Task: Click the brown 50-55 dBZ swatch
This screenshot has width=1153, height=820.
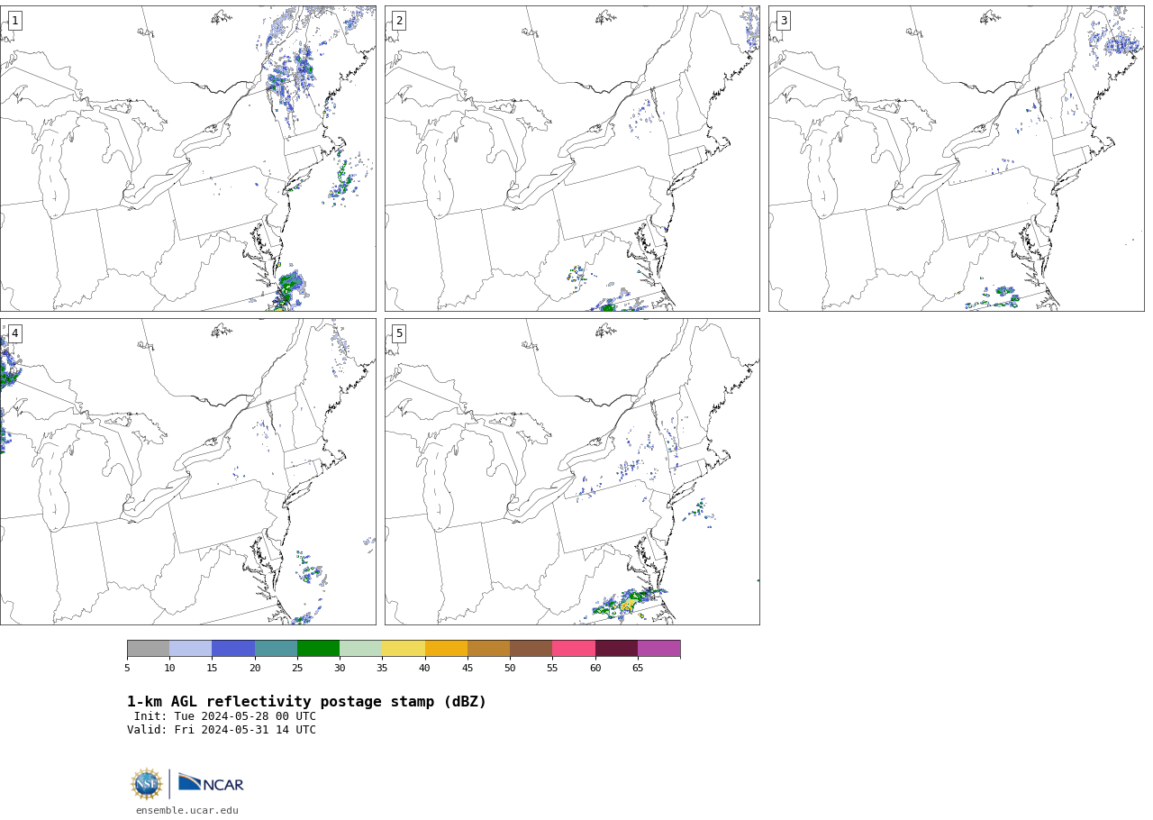Action: tap(531, 649)
